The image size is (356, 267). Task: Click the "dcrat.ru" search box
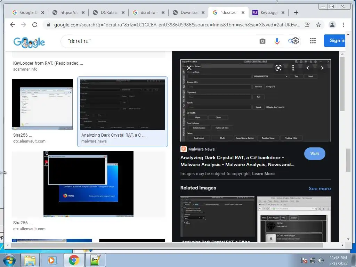pyautogui.click(x=159, y=41)
